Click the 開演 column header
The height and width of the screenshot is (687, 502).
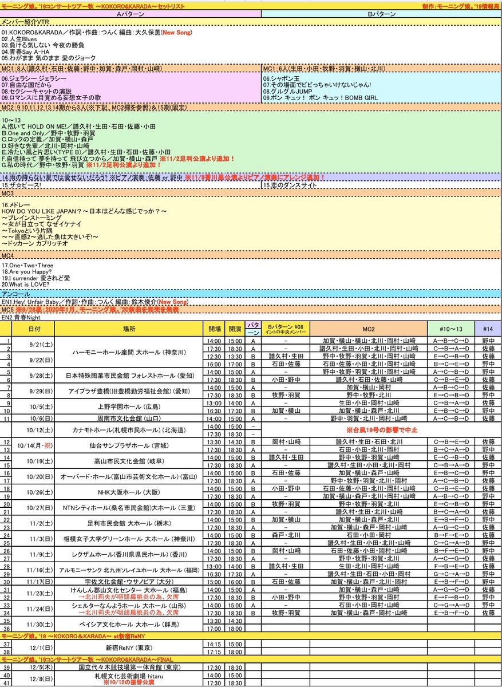tap(235, 329)
